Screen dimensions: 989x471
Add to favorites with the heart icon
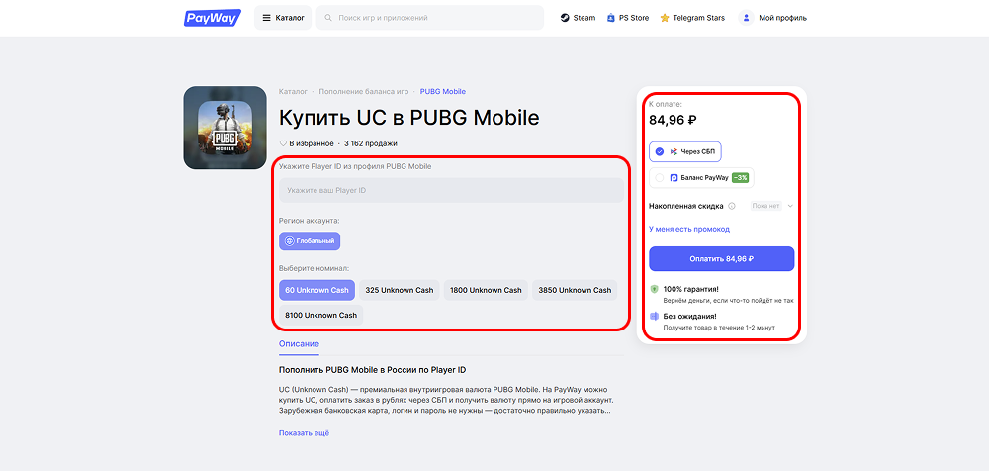(283, 143)
